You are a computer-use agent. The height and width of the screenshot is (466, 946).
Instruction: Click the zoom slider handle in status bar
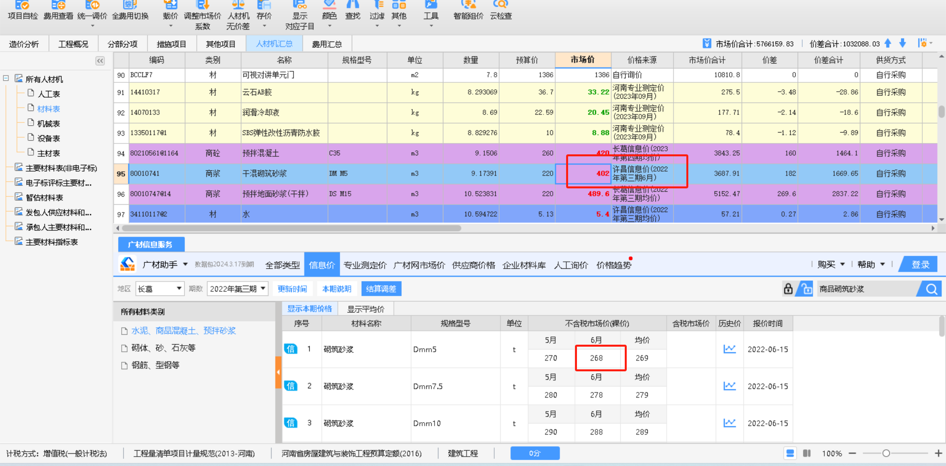coord(886,453)
